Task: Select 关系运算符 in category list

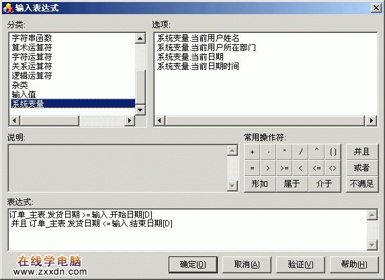Action: (32, 66)
